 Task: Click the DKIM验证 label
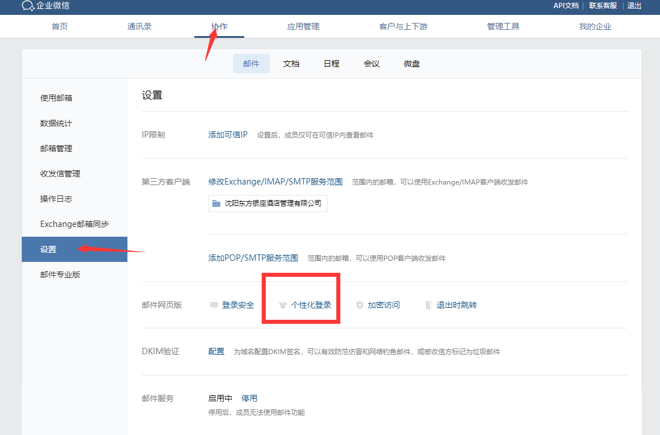coord(160,351)
